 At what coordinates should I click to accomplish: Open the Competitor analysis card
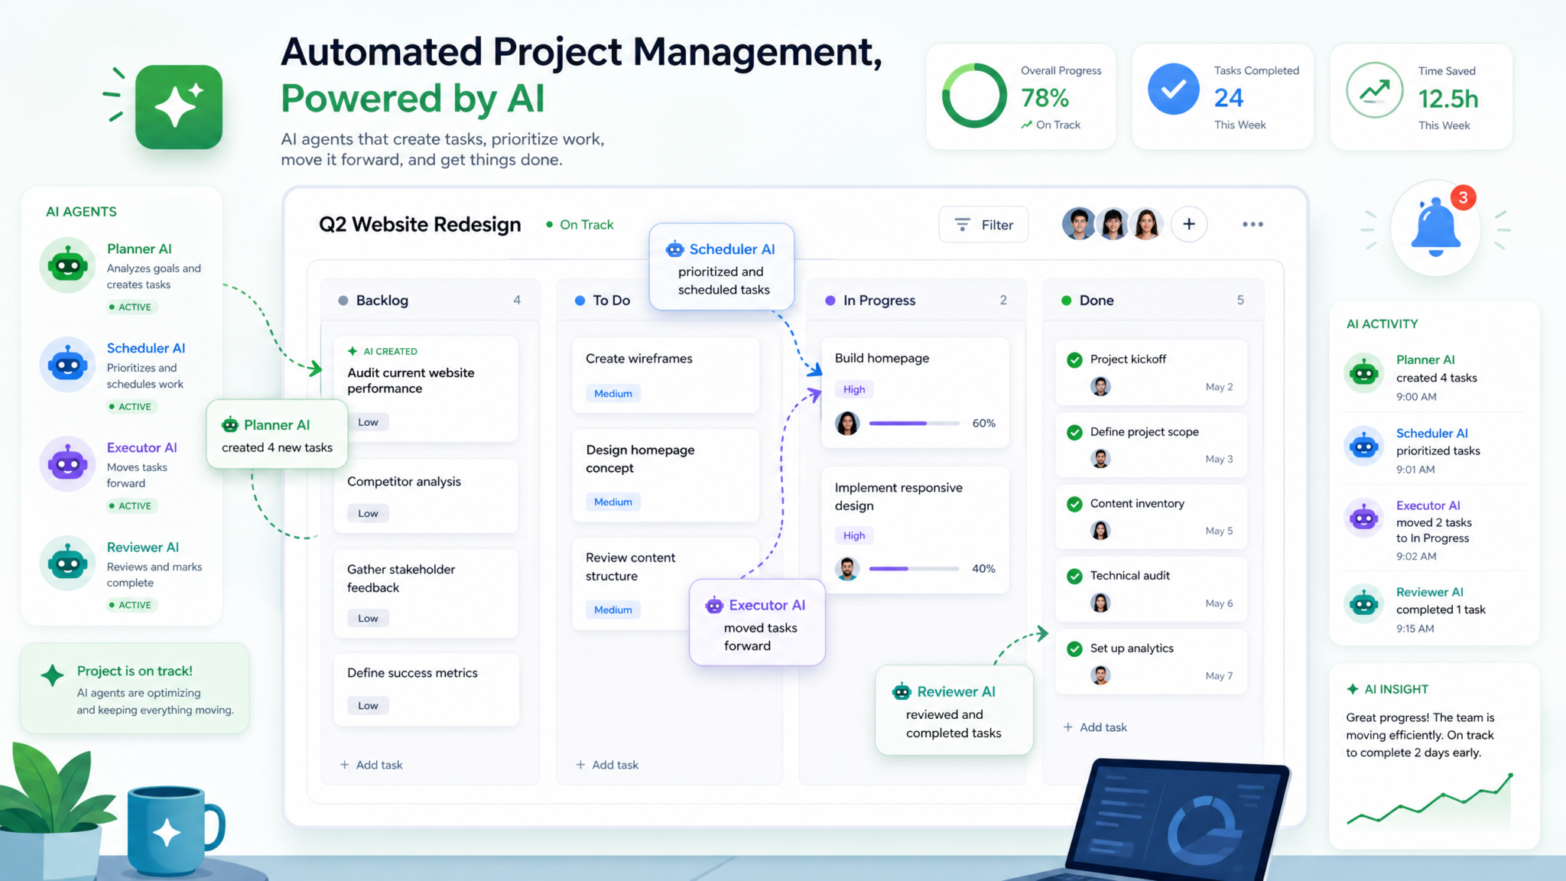click(426, 496)
